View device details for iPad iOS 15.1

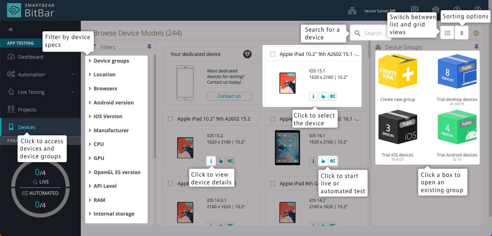click(313, 96)
